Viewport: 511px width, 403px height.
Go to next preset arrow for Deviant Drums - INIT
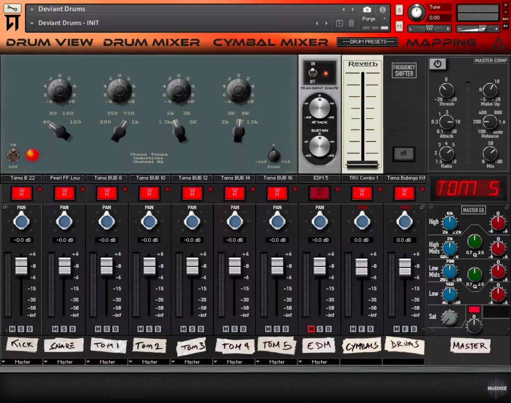coord(327,23)
